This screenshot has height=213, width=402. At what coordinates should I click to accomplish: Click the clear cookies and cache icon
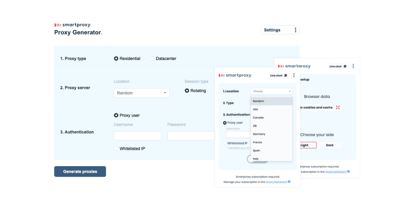(338, 107)
